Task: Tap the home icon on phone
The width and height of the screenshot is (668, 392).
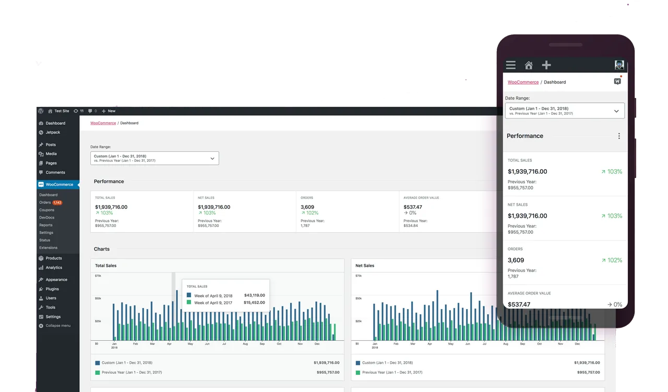Action: click(x=529, y=65)
